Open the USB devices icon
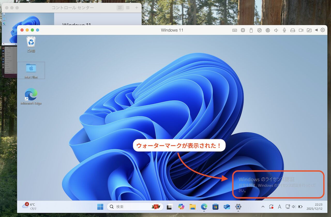This screenshot has height=217, width=331. pyautogui.click(x=251, y=30)
